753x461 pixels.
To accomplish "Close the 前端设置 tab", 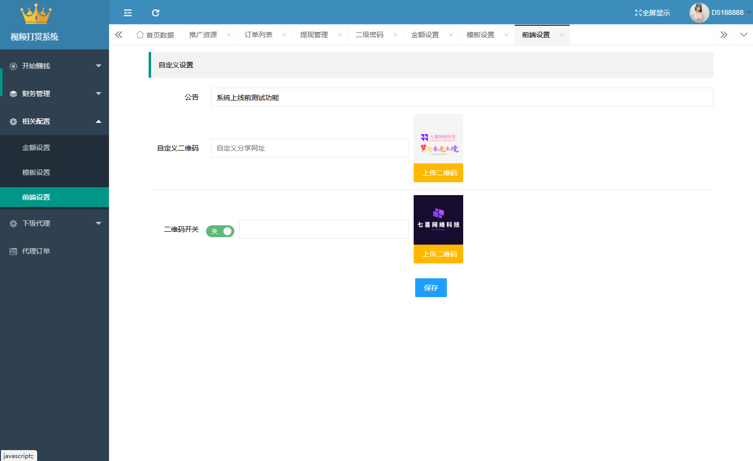I will coord(562,35).
